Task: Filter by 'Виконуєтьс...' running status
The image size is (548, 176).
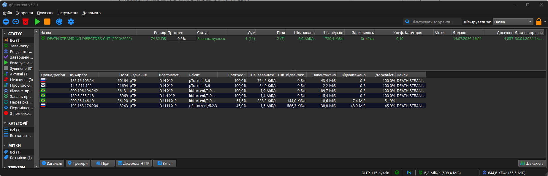Action: pyautogui.click(x=18, y=63)
